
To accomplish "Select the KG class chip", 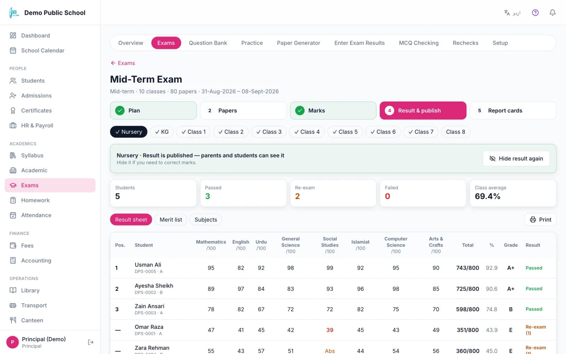I will [162, 132].
